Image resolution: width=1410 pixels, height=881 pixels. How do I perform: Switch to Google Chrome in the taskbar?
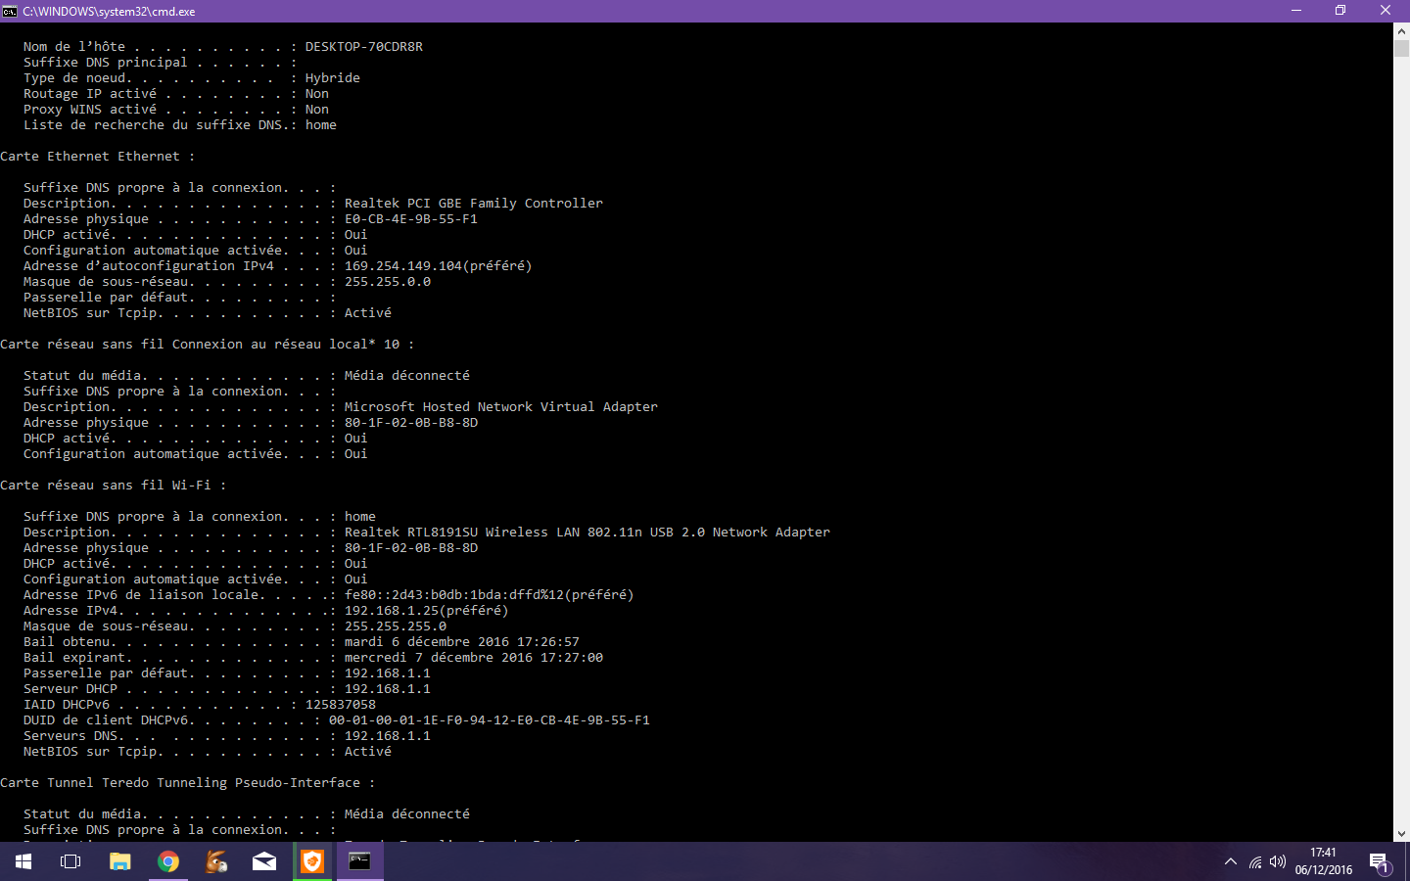click(168, 861)
